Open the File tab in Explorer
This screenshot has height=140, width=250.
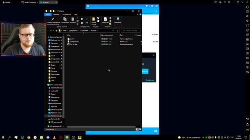click(x=48, y=14)
